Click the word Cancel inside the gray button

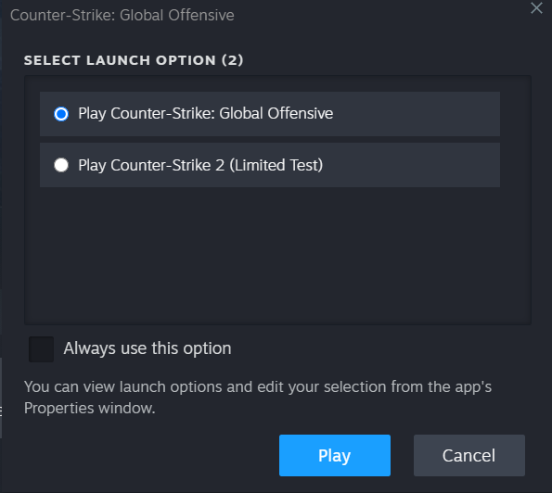coord(469,456)
